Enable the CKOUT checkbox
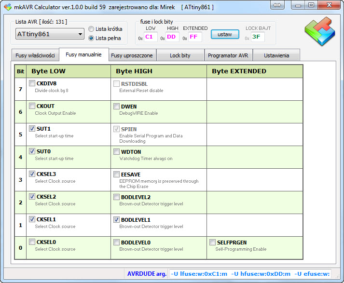 click(x=32, y=106)
